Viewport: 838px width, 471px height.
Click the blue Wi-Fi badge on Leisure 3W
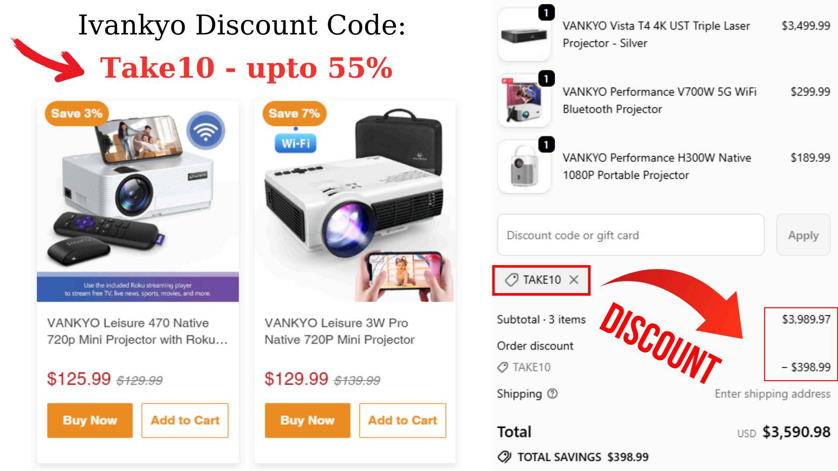(x=295, y=143)
